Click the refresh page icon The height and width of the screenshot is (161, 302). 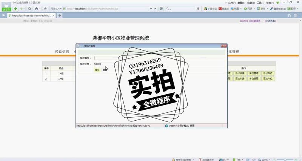point(29,9)
